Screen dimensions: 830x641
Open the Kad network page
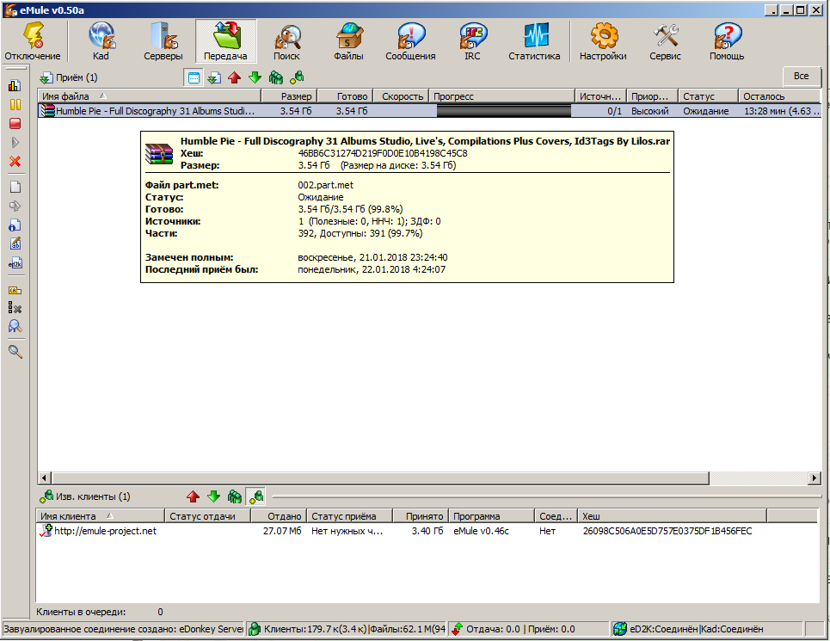pyautogui.click(x=101, y=42)
